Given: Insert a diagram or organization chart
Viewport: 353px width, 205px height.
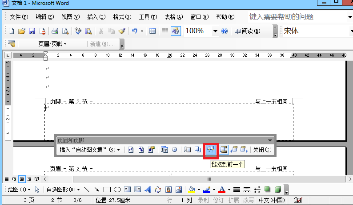Looking at the screenshot, I should point(158,190).
